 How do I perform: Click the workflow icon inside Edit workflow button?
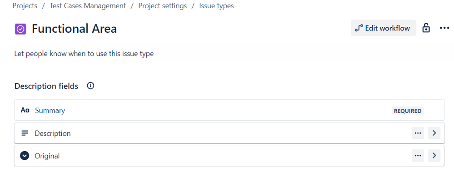pyautogui.click(x=359, y=28)
